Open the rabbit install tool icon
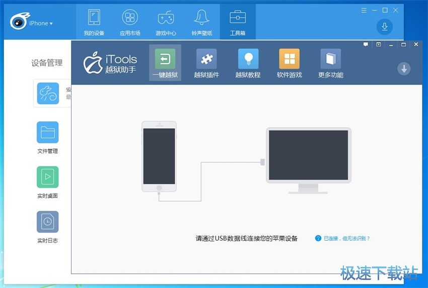 pyautogui.click(x=48, y=93)
